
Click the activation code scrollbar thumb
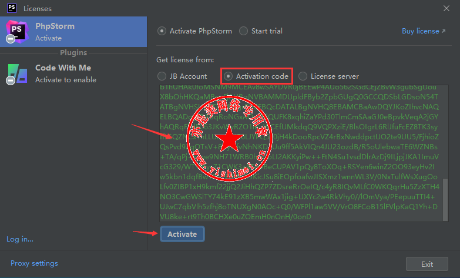click(445, 199)
